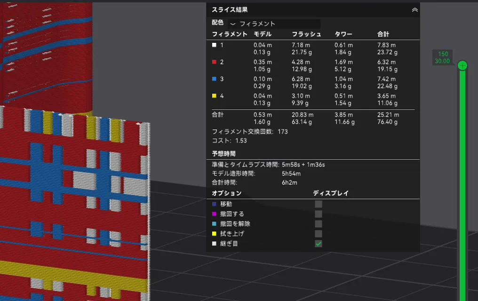Click the 拭き上げ yellow legend icon

pos(214,234)
